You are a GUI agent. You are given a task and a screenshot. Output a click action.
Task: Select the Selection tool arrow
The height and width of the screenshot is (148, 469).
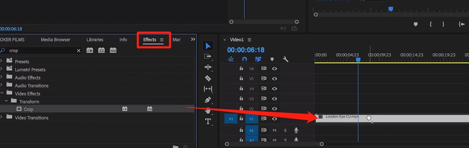click(x=208, y=46)
